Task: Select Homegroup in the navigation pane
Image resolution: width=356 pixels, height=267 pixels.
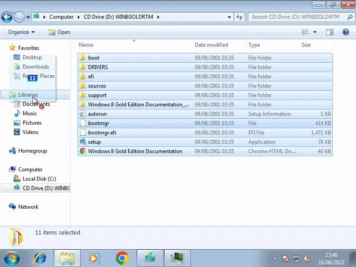Action: coord(28,151)
